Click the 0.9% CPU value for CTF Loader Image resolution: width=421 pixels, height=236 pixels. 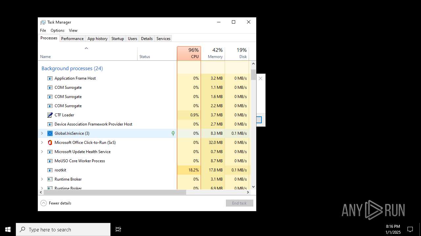[194, 115]
